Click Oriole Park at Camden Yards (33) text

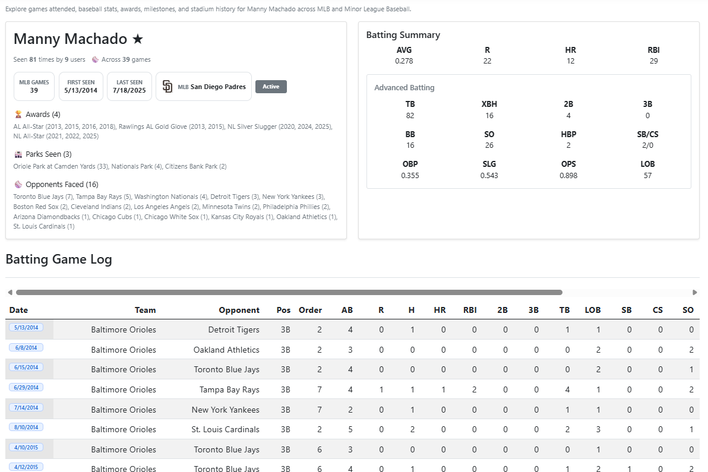tap(61, 166)
